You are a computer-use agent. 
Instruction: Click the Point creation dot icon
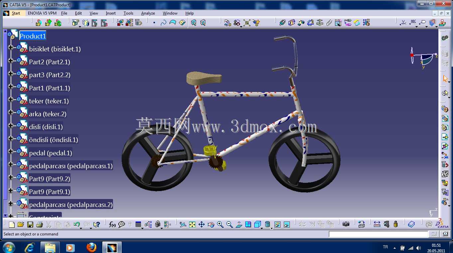click(154, 23)
